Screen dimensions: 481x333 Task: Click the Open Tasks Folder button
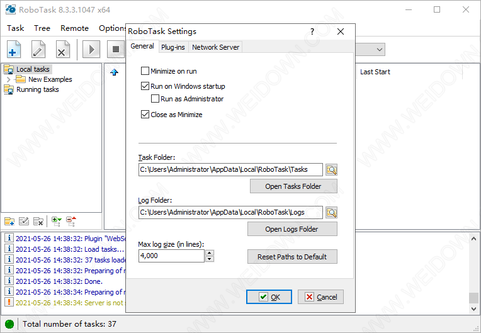(293, 186)
